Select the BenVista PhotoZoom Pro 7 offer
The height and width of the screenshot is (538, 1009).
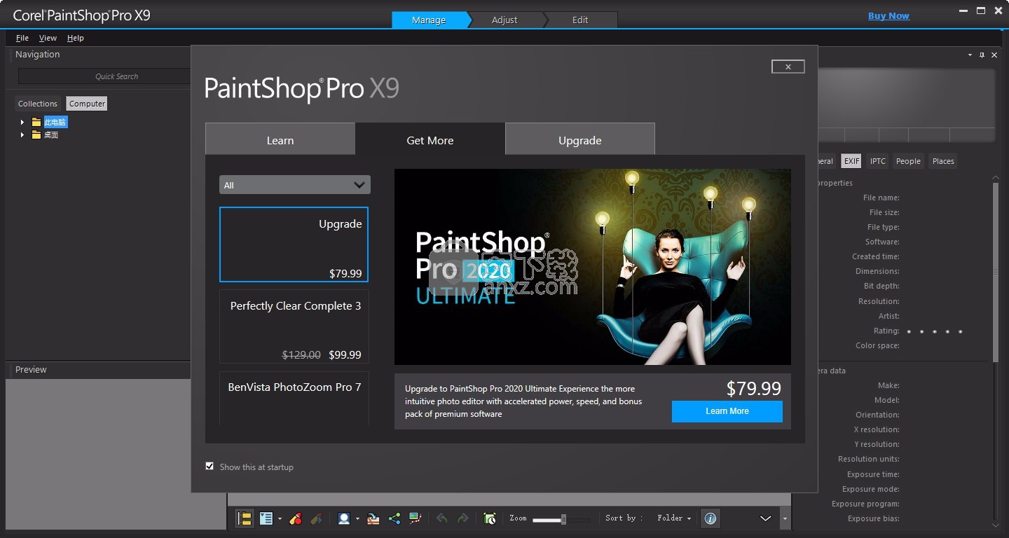point(294,399)
